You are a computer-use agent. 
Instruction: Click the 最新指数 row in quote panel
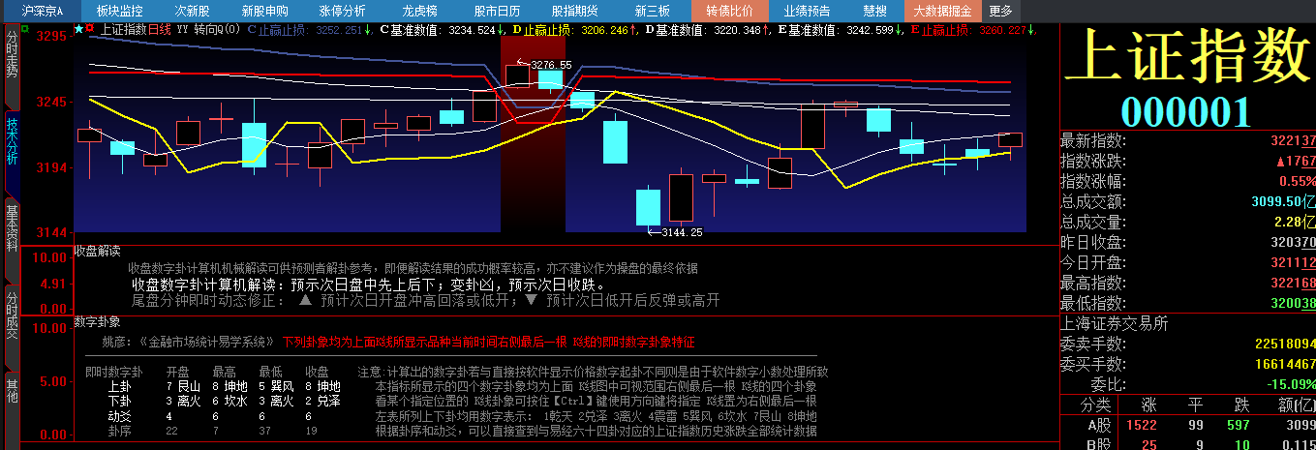(1188, 141)
